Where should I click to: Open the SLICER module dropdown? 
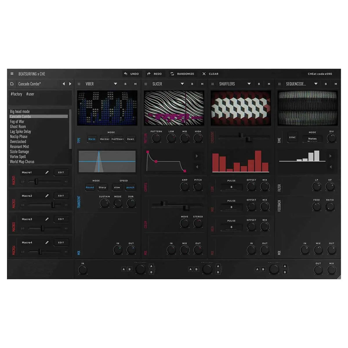click(182, 84)
